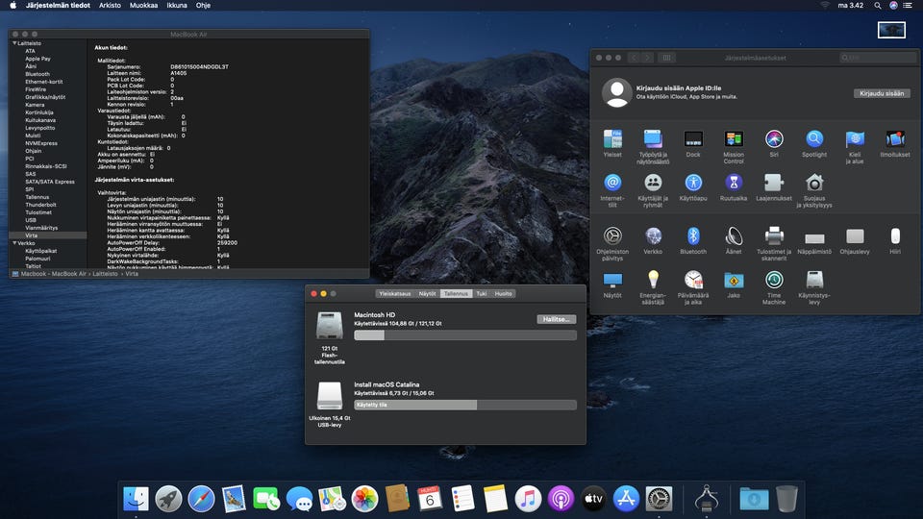
Task: Open the Ikkuna menu
Action: pyautogui.click(x=176, y=6)
